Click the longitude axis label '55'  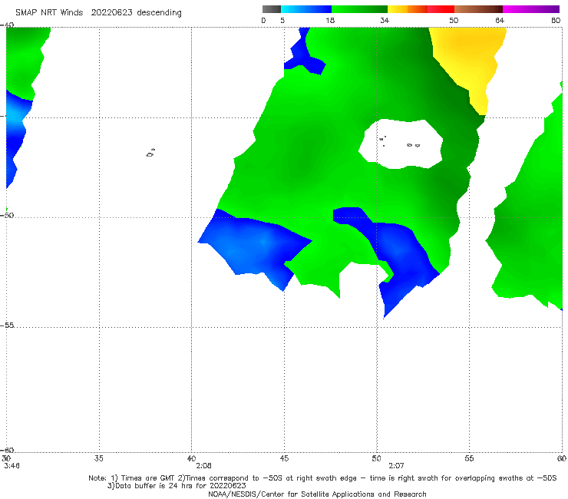click(469, 458)
